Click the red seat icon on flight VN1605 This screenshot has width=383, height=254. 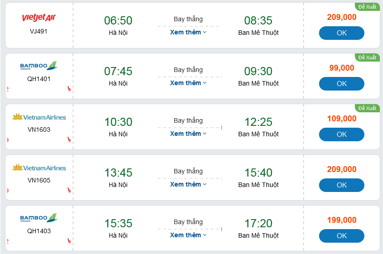(69, 191)
